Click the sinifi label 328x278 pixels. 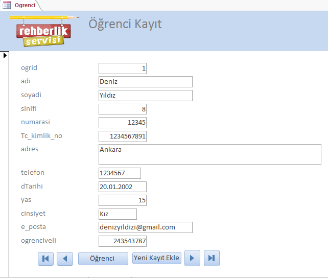[29, 108]
